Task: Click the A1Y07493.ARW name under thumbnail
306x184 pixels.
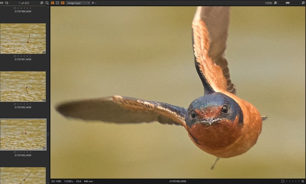Action: point(23,155)
